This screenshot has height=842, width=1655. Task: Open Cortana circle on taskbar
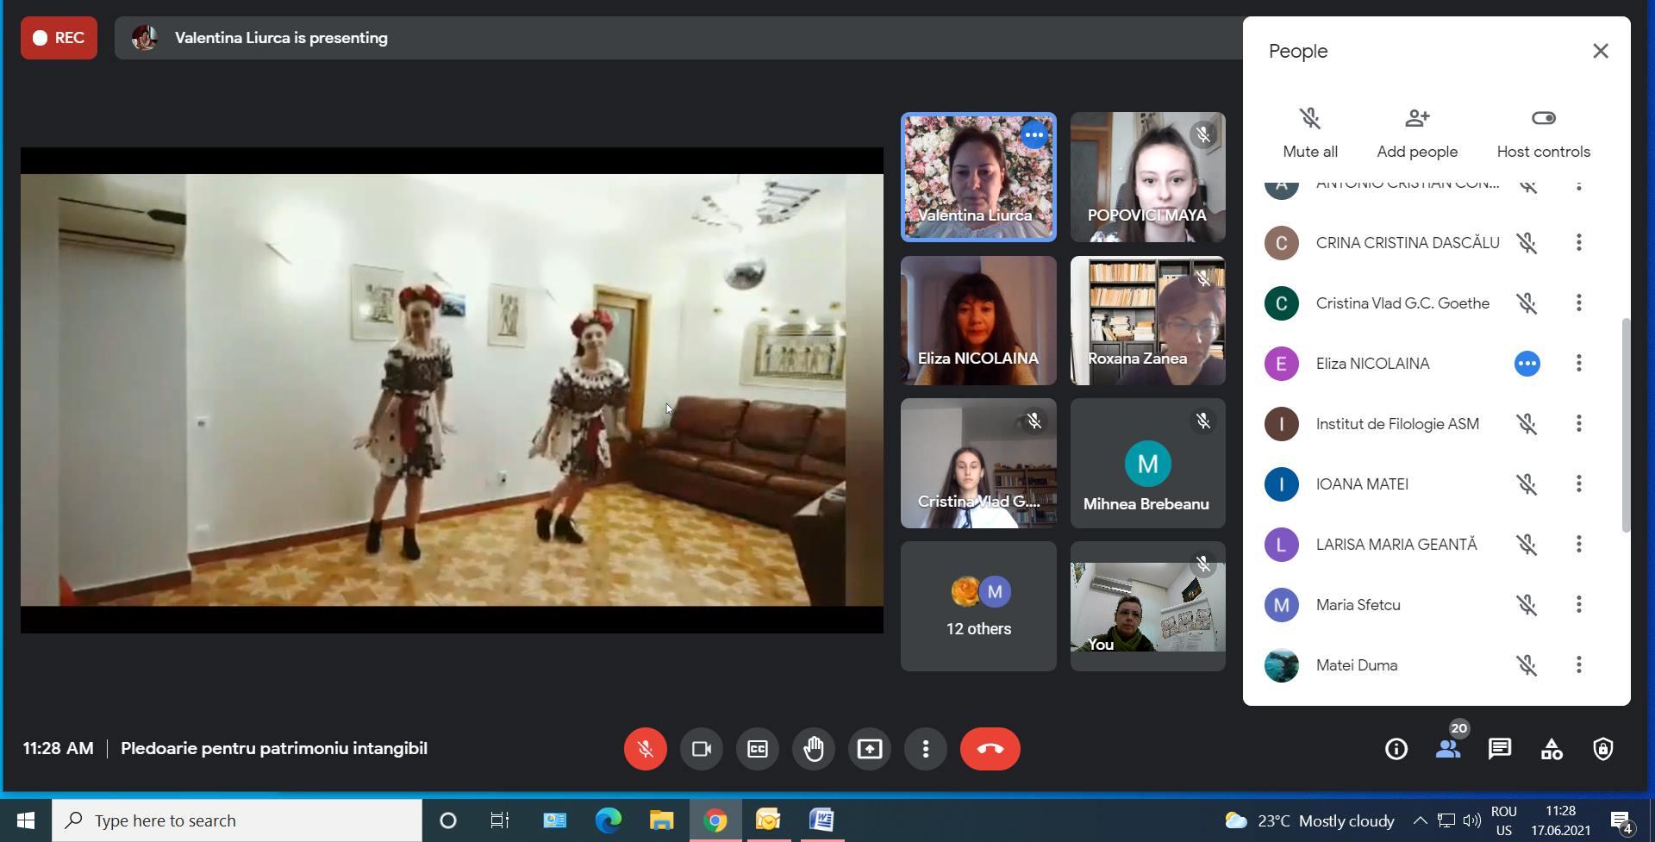447,820
